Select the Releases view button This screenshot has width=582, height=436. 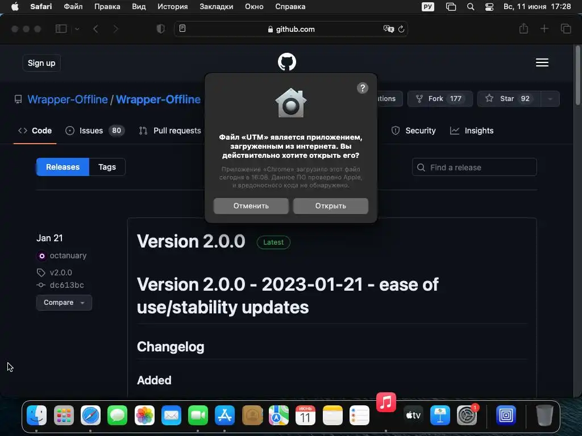tap(63, 167)
